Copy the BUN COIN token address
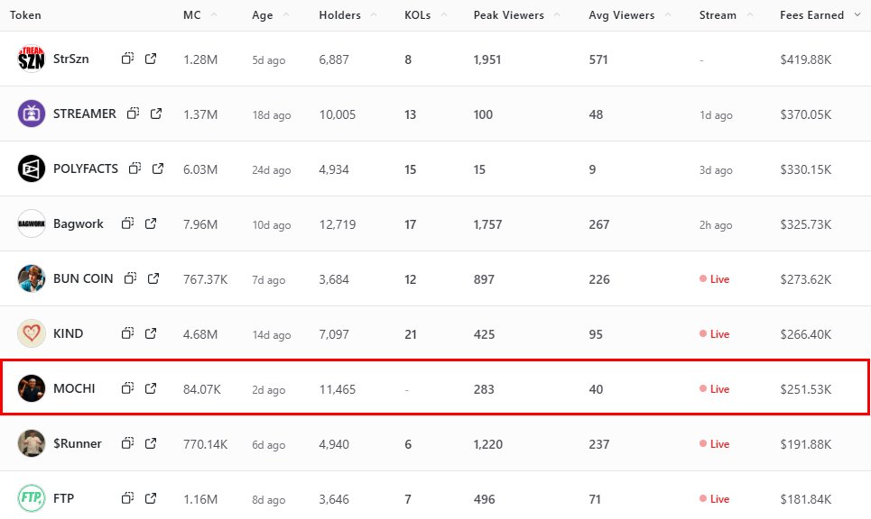The image size is (871, 519). pyautogui.click(x=131, y=278)
